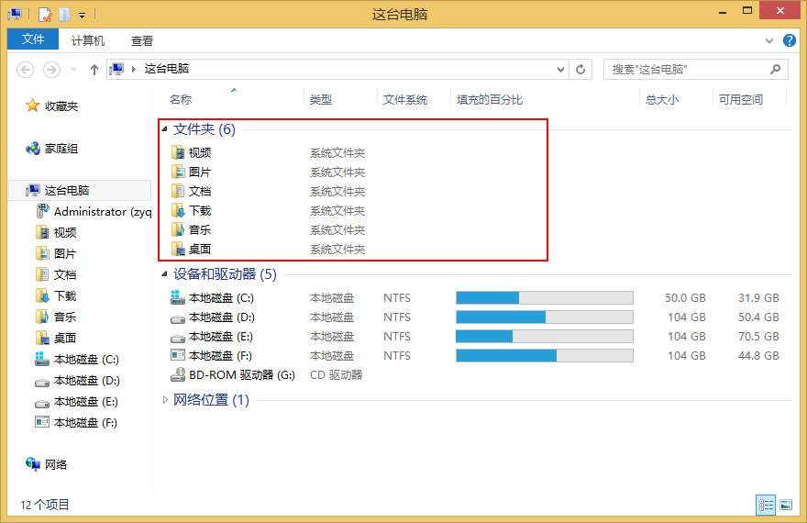Open the address bar breadcrumb arrow before 这台电脑
This screenshot has width=807, height=523.
(x=134, y=69)
